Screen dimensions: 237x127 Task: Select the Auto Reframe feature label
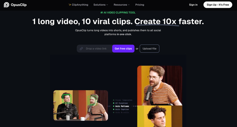[x=122, y=106]
